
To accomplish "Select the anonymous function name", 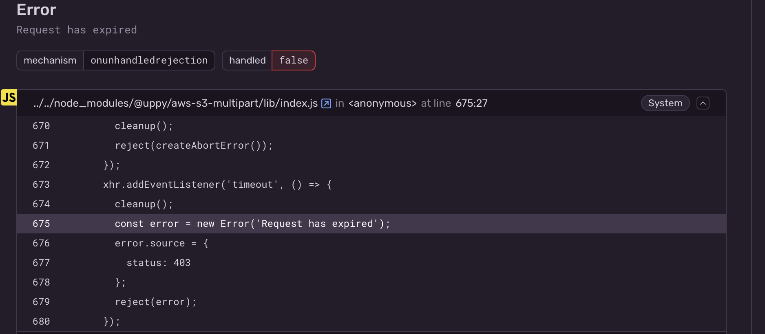I will (382, 103).
